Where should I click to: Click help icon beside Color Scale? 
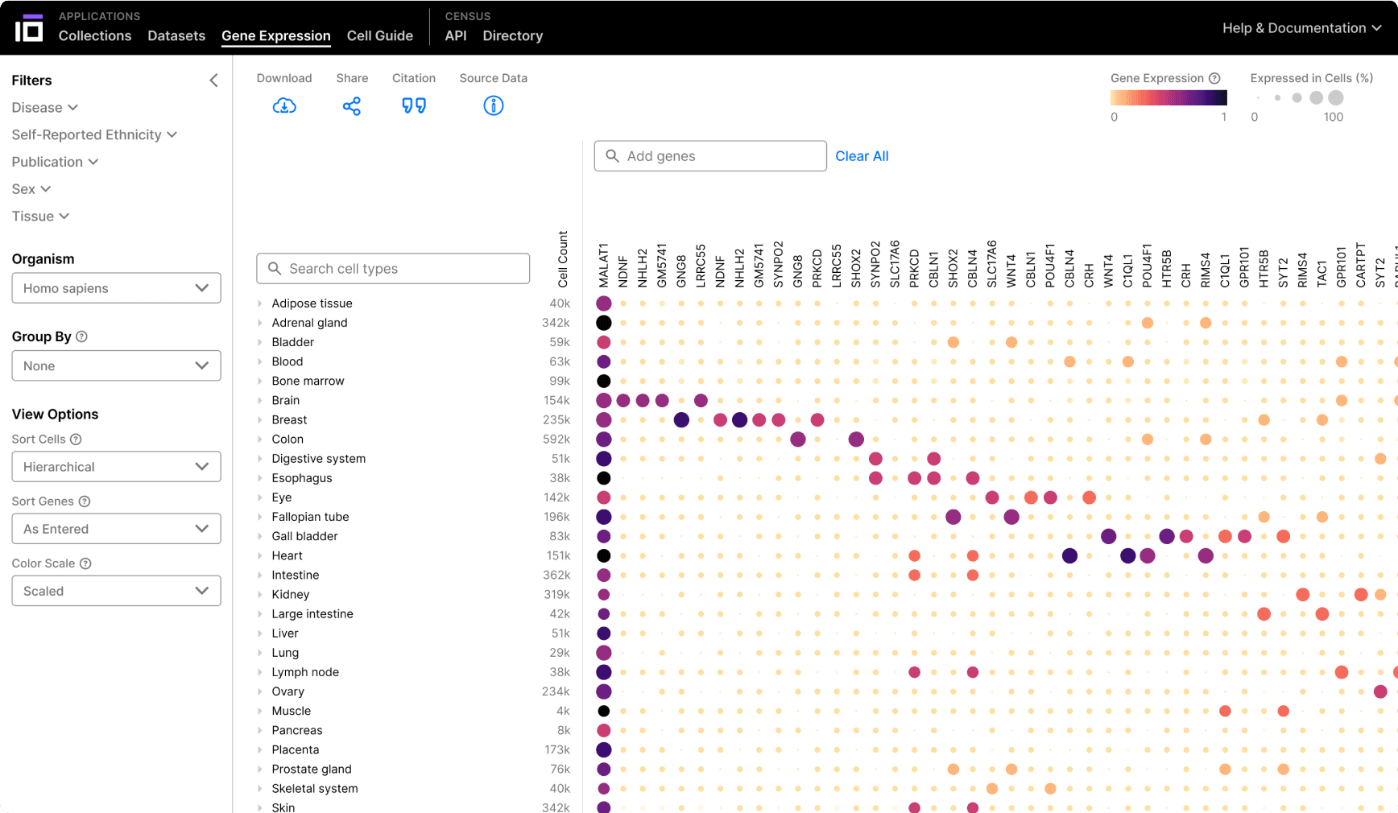point(85,563)
